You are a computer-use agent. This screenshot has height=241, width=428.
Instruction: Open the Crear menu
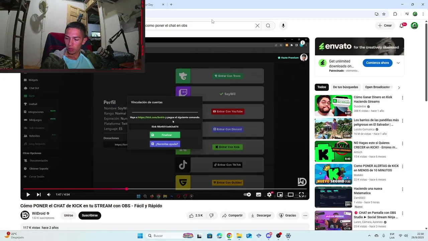[x=385, y=25]
